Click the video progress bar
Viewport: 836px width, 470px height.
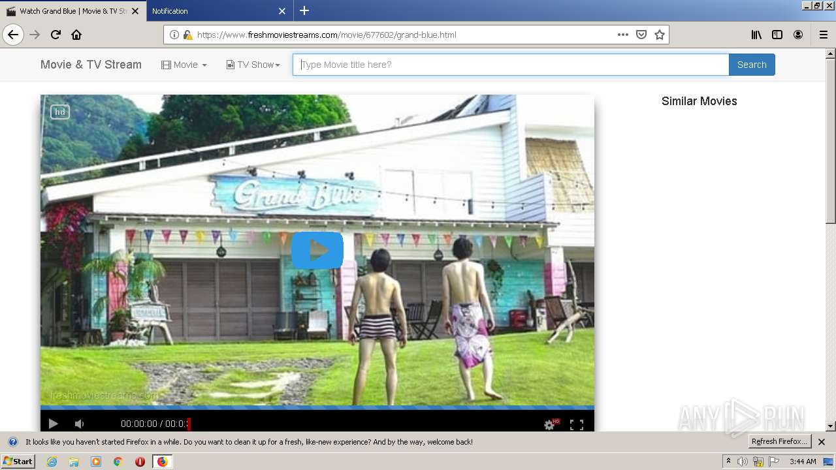[x=317, y=408]
